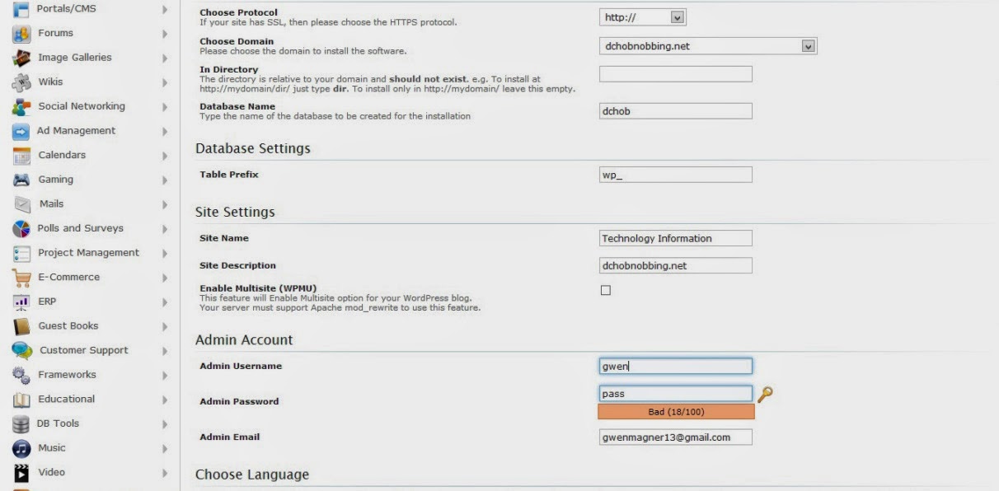Open the Project Management category
This screenshot has width=999, height=491.
pyautogui.click(x=88, y=253)
